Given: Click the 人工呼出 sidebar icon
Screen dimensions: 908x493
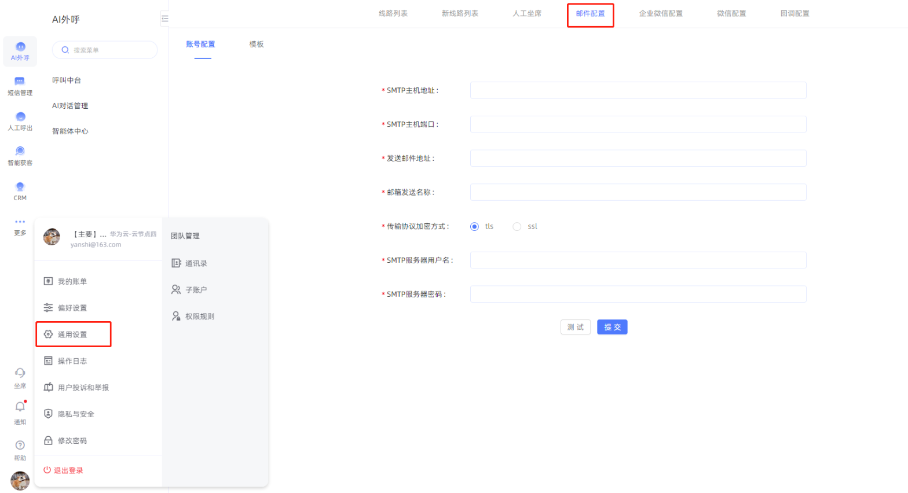Looking at the screenshot, I should [20, 121].
